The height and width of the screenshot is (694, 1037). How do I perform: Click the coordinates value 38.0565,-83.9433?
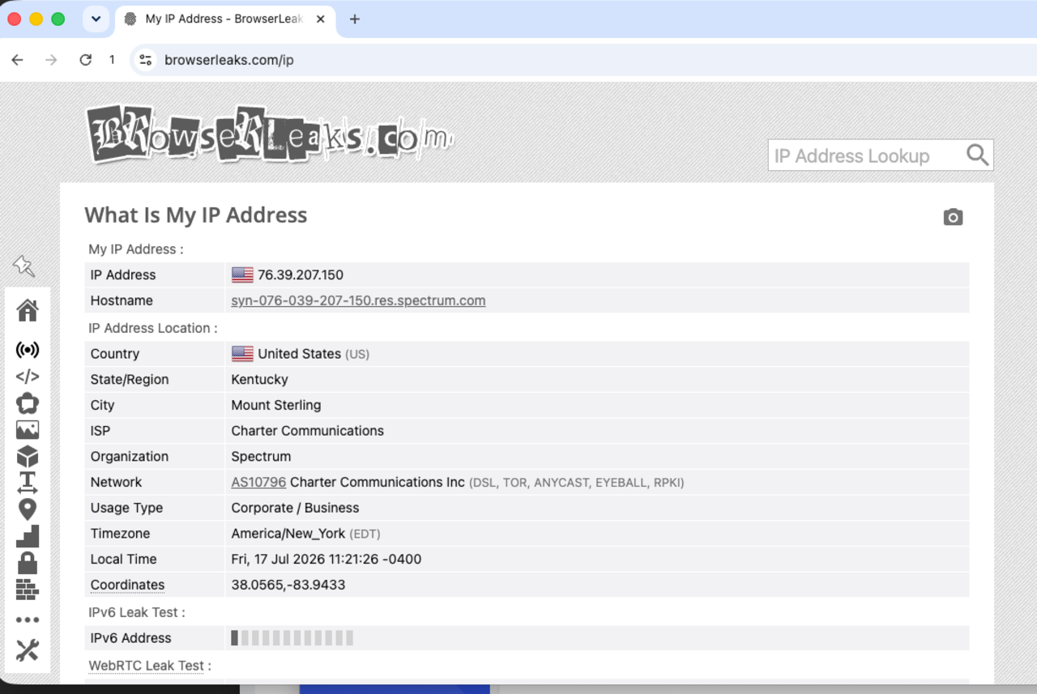pyautogui.click(x=288, y=585)
